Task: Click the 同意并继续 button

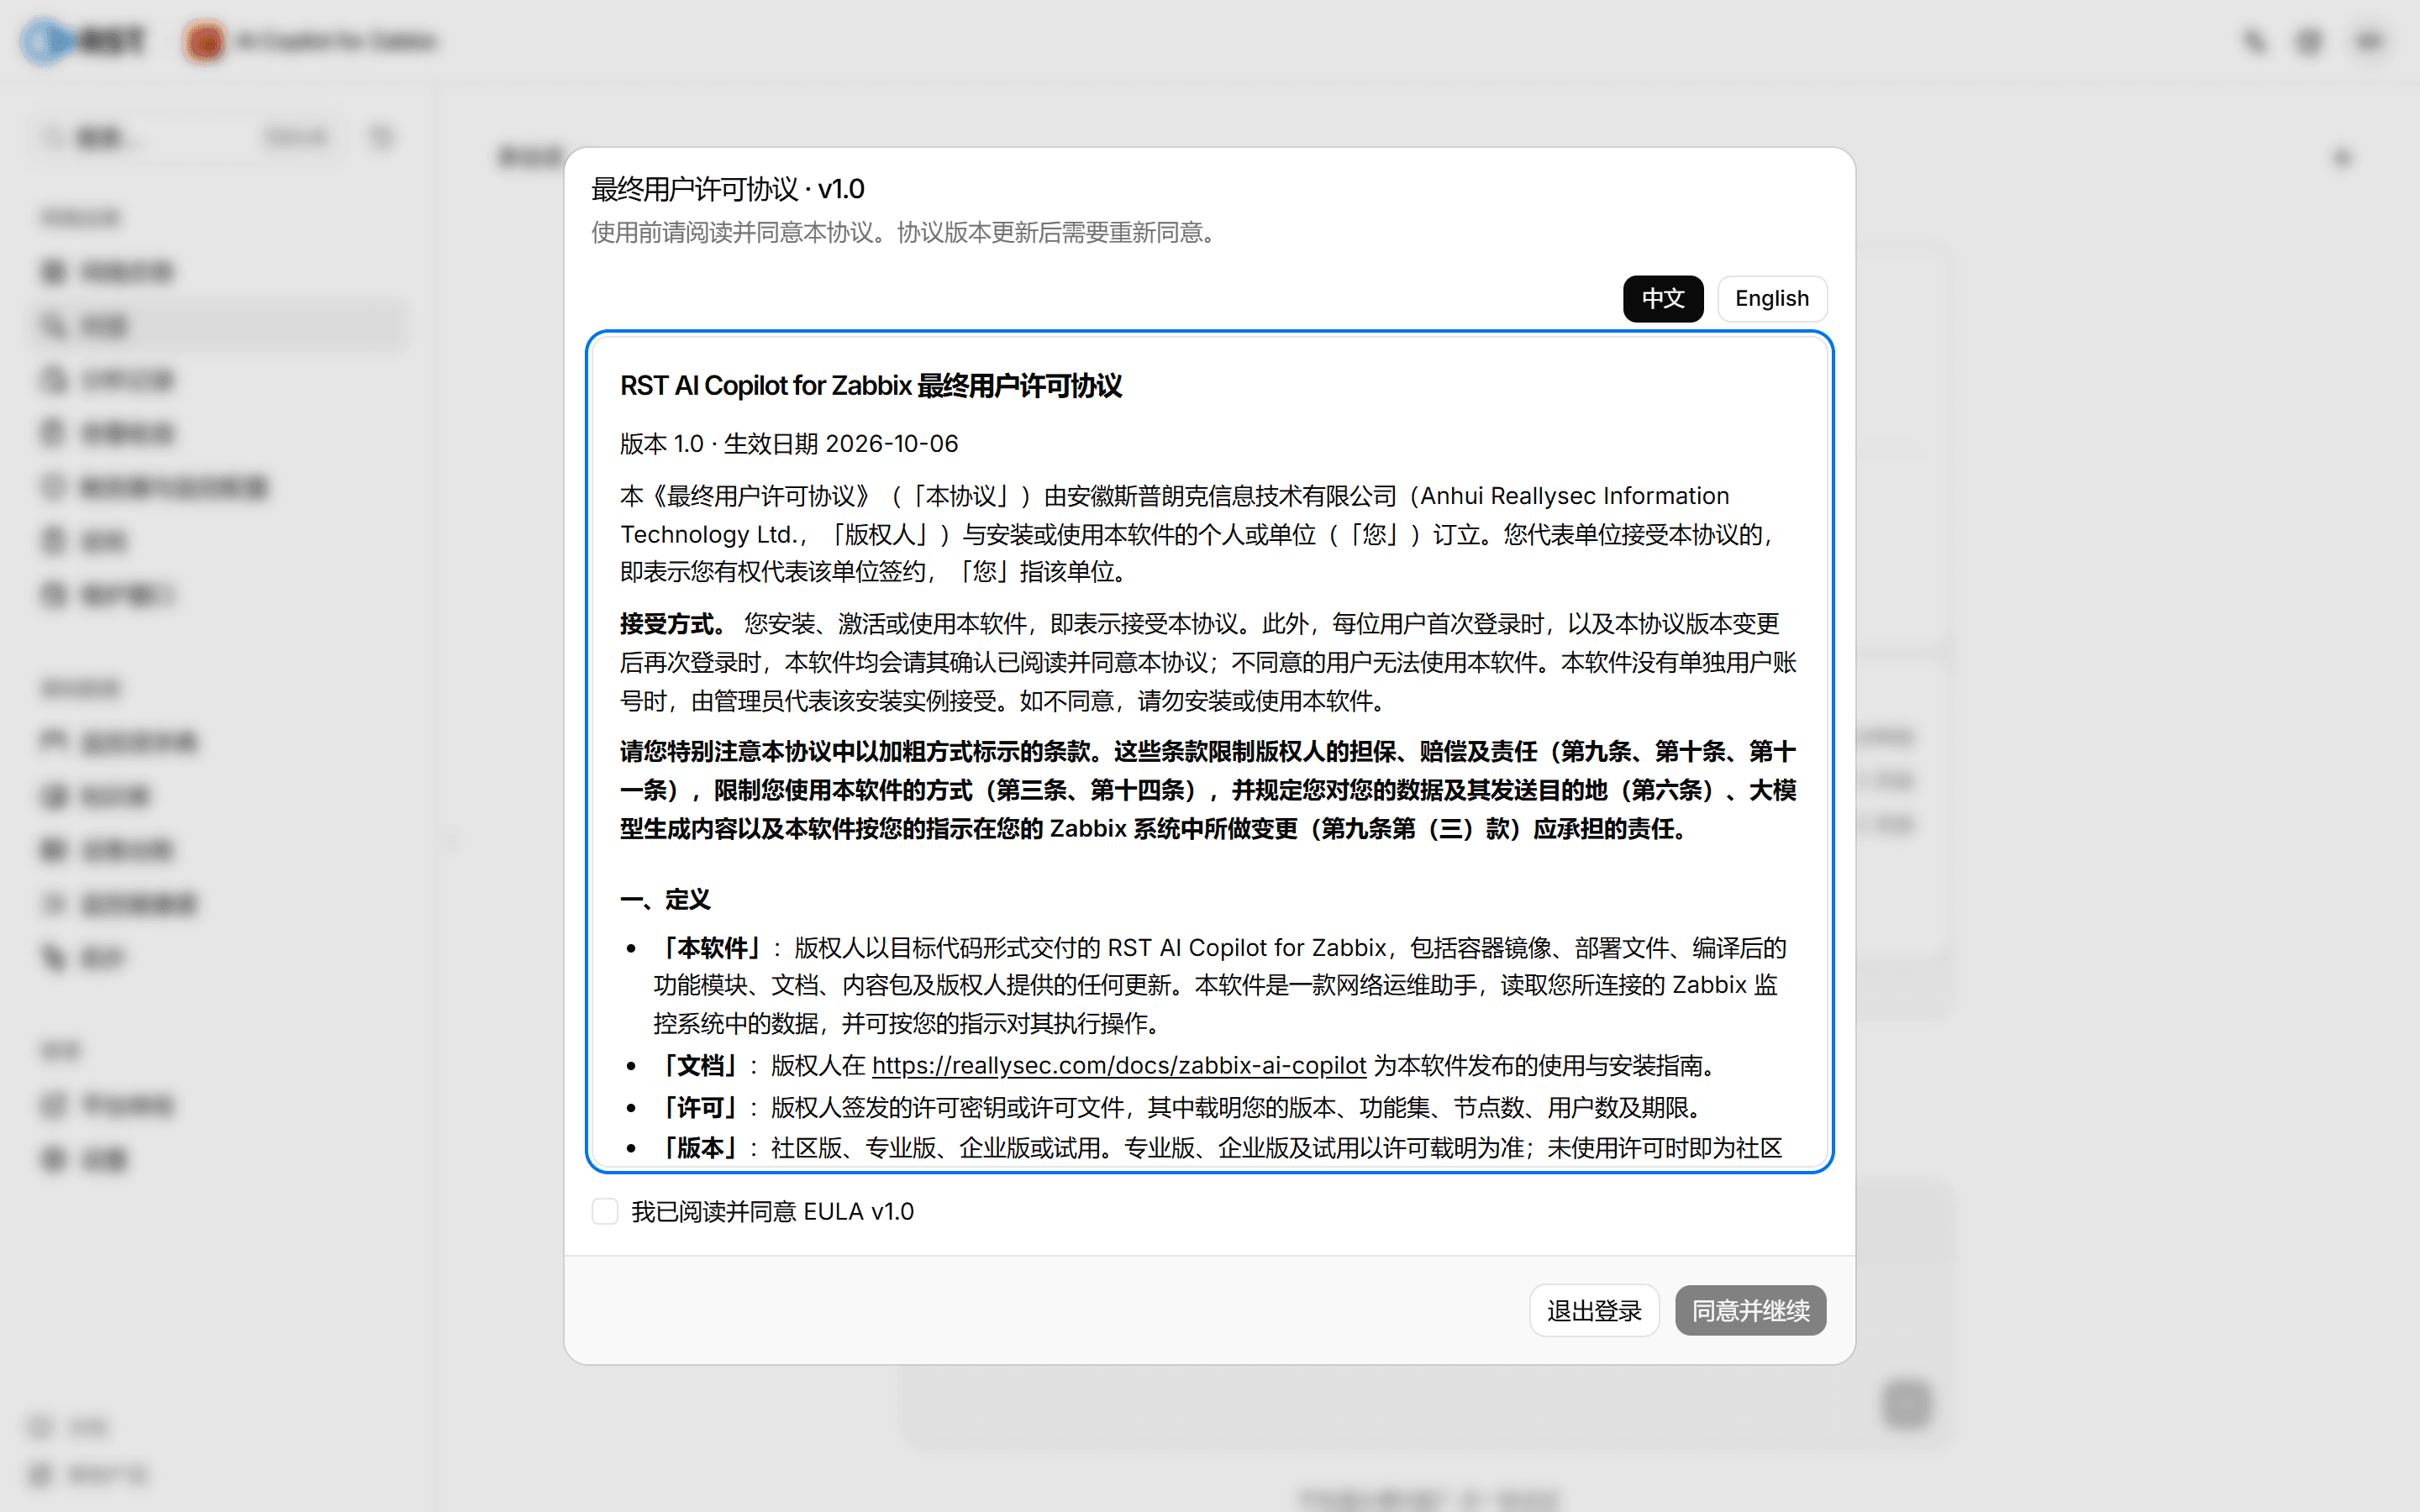Action: point(1750,1310)
